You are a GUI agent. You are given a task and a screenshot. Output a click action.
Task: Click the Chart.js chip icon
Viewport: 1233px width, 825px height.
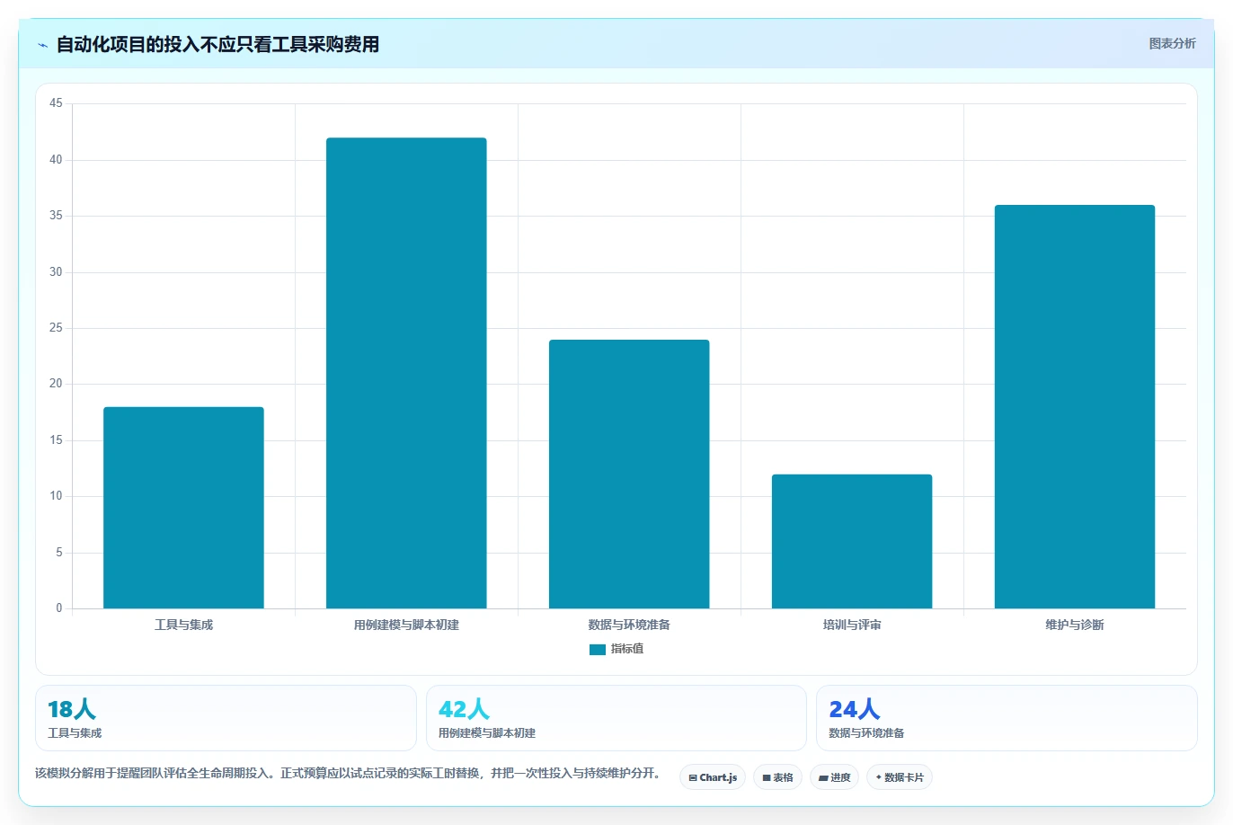[693, 778]
